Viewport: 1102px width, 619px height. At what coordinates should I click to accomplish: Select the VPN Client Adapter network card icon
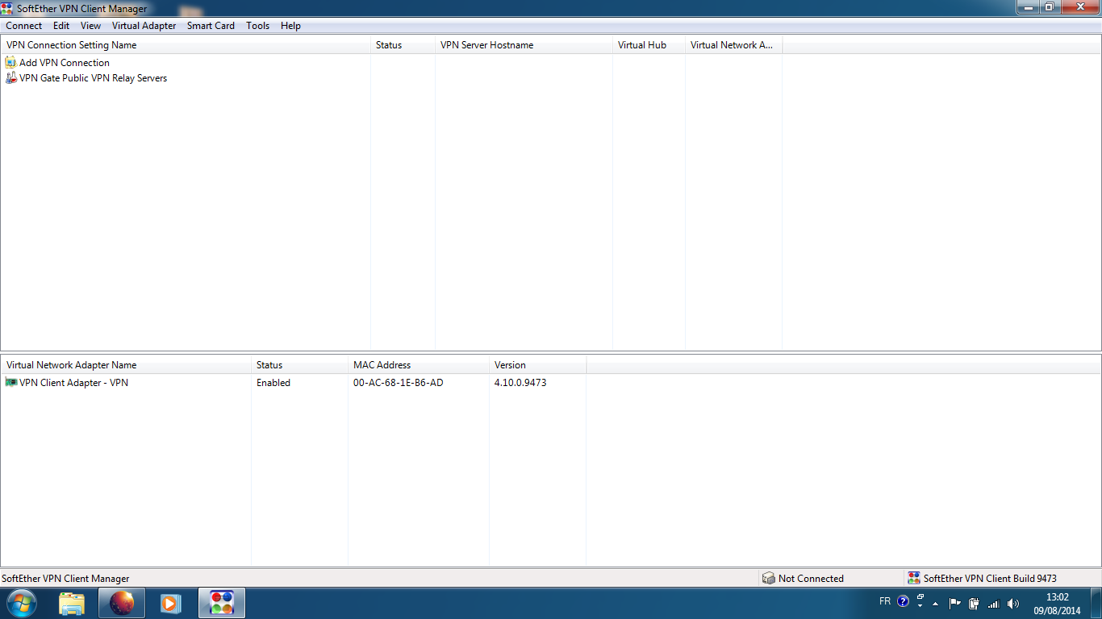coord(10,382)
